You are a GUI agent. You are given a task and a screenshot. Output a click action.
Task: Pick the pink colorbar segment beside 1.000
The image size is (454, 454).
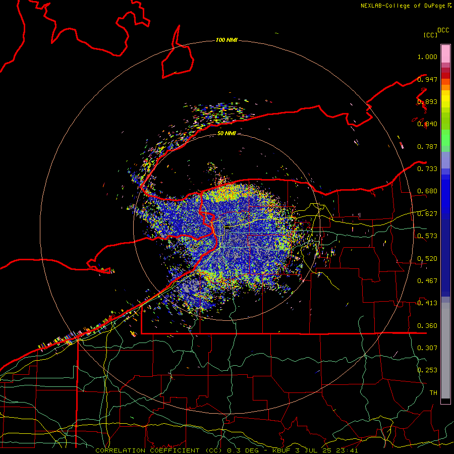(x=445, y=54)
